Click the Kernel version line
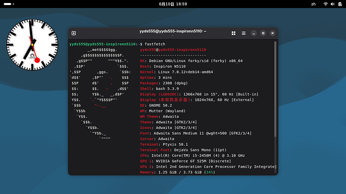 177,72
